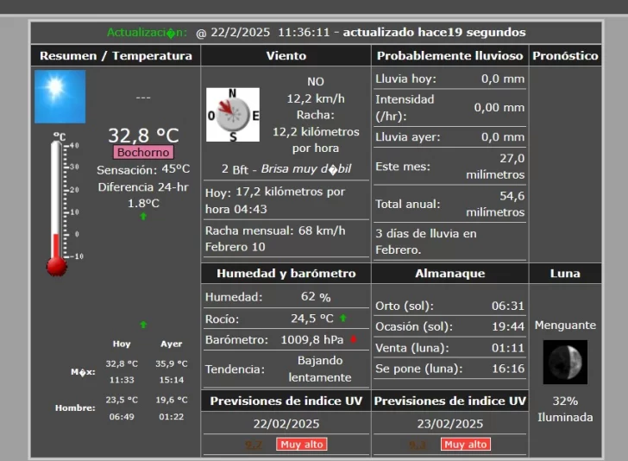Click the green arrow above the Hoy column
The image size is (628, 461).
(x=143, y=325)
